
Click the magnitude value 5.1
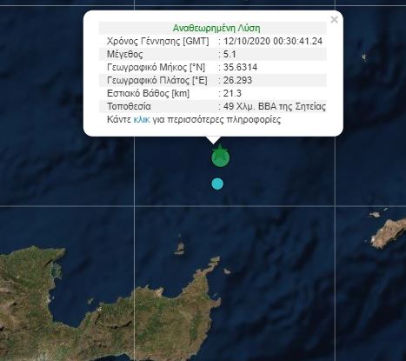230,54
